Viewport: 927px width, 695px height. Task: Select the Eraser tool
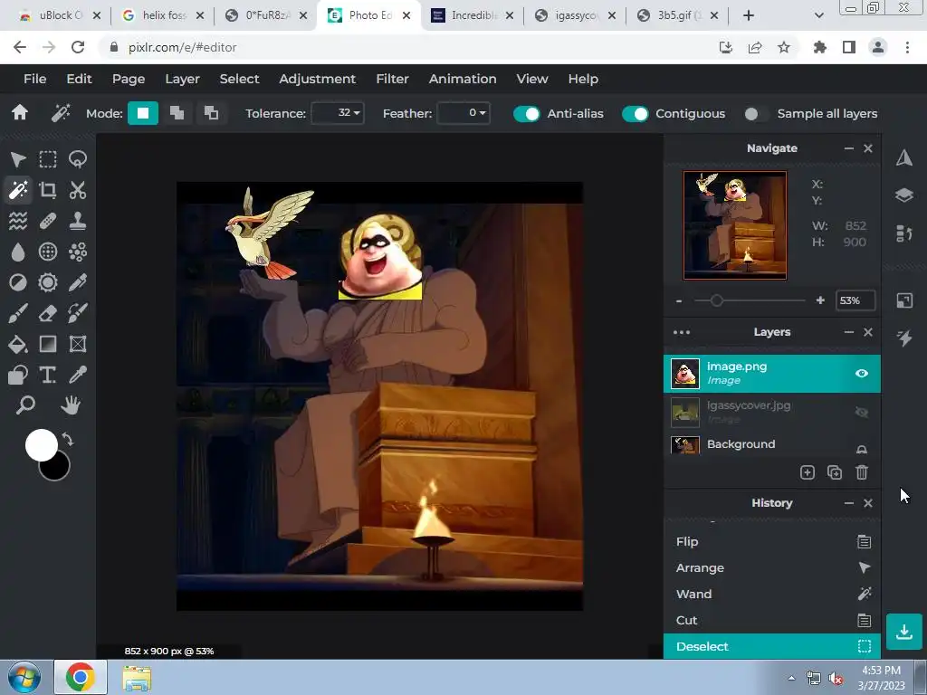tap(48, 313)
